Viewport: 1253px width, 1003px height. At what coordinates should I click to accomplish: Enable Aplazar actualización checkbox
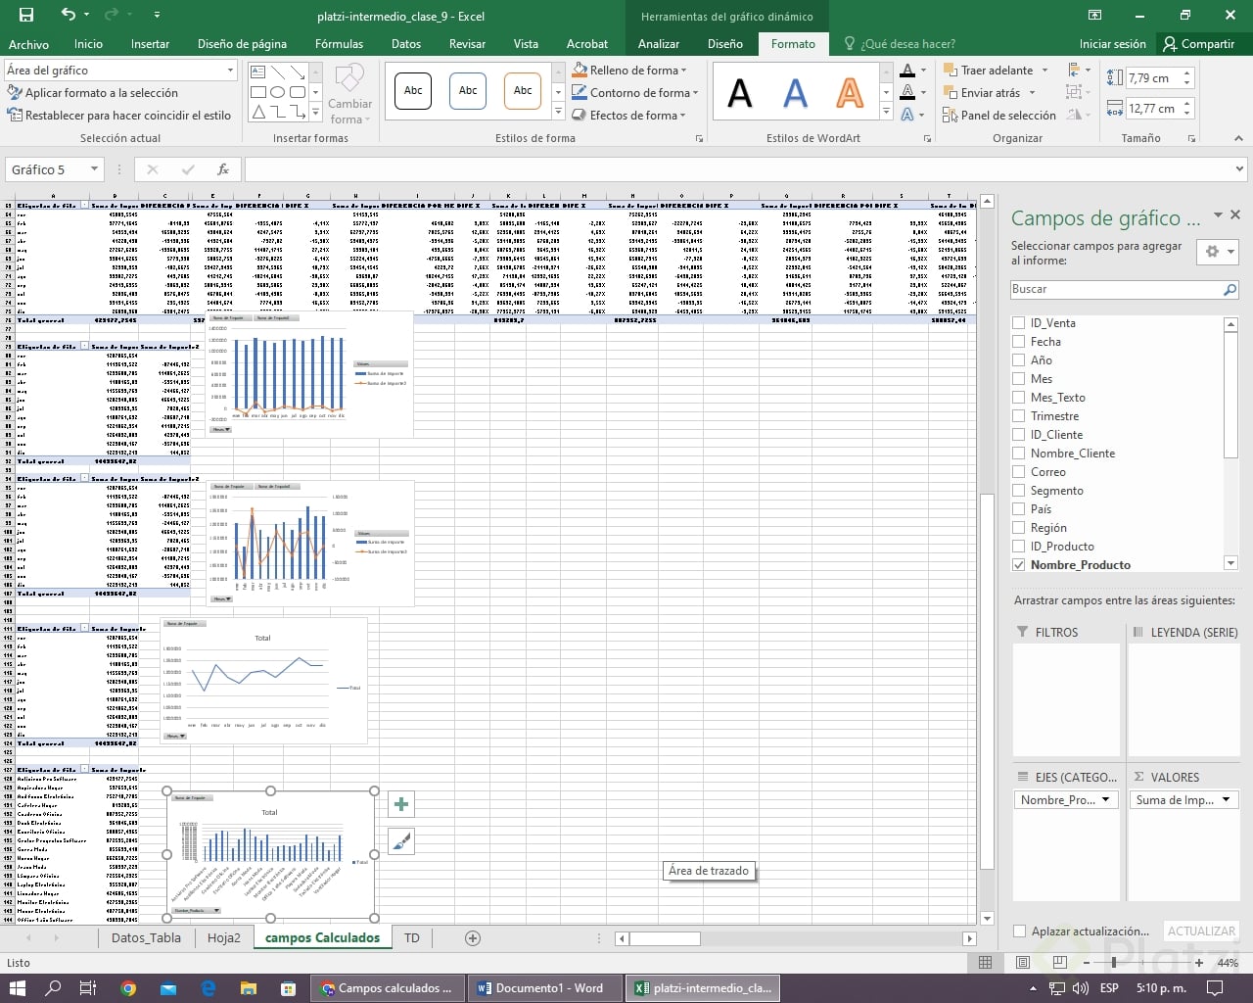point(1019,931)
